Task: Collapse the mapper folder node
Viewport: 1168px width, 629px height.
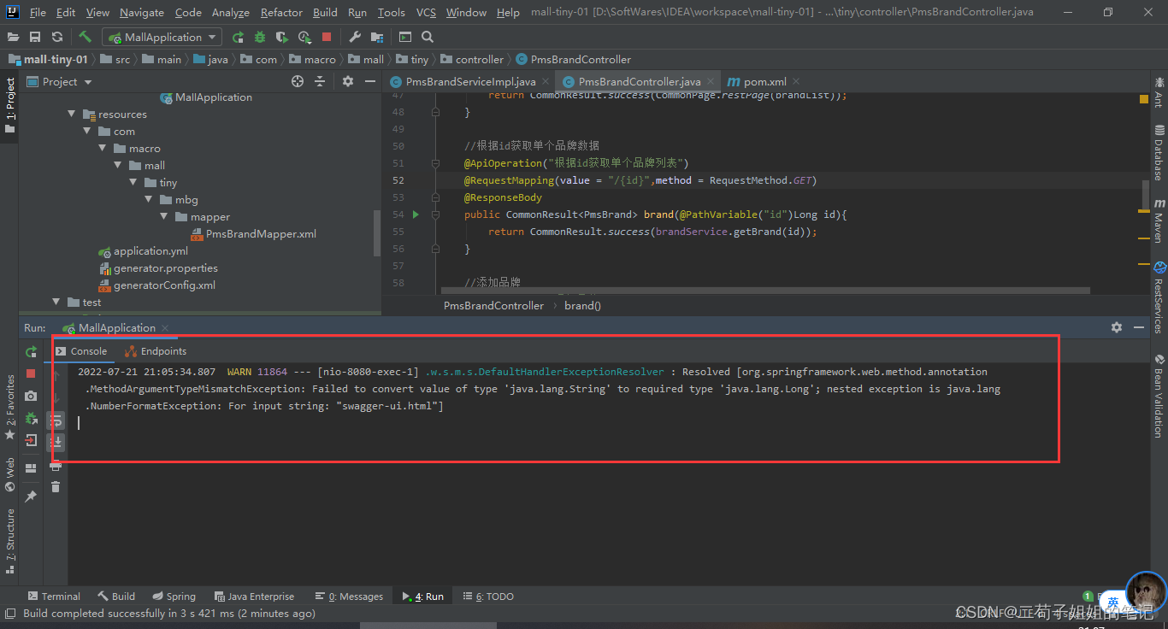Action: pos(164,216)
